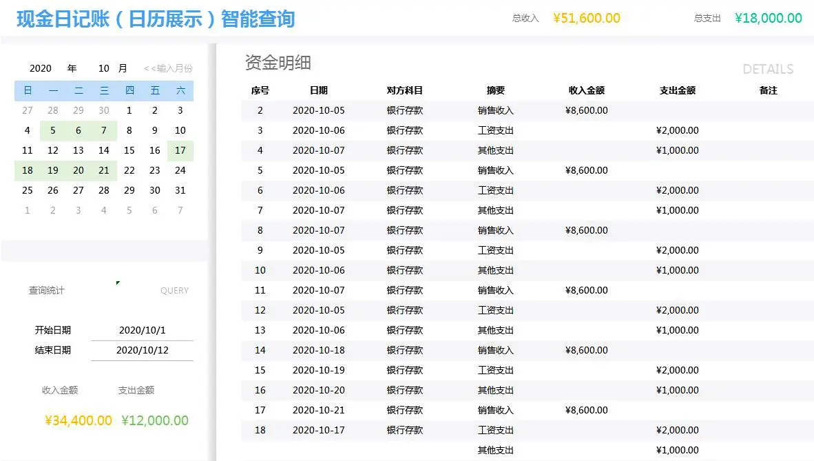Select calendar day 14
This screenshot has width=814, height=461.
tap(104, 150)
